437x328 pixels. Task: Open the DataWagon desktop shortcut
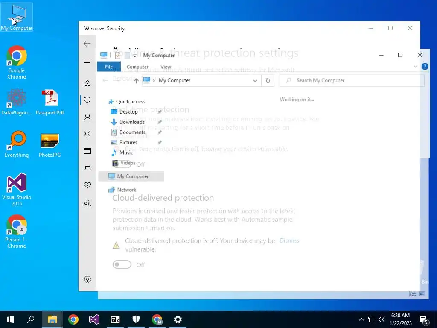(x=17, y=102)
